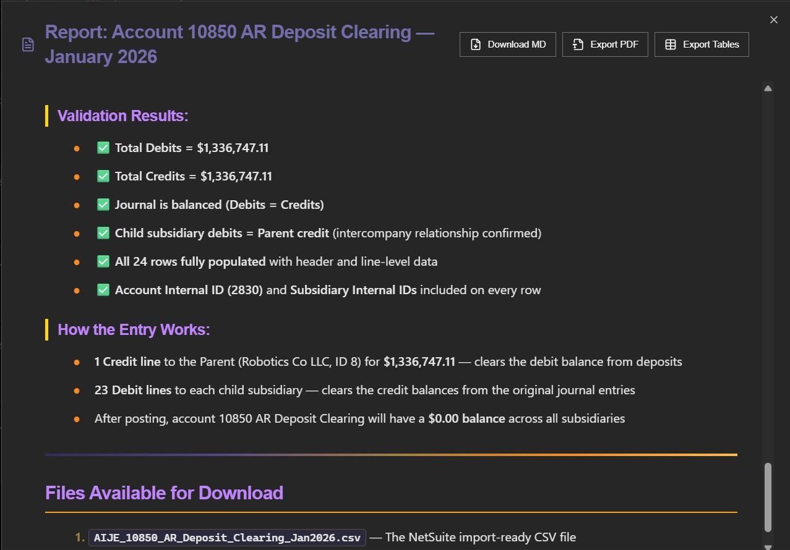Click the table grid icon in Export Tables

click(x=670, y=44)
